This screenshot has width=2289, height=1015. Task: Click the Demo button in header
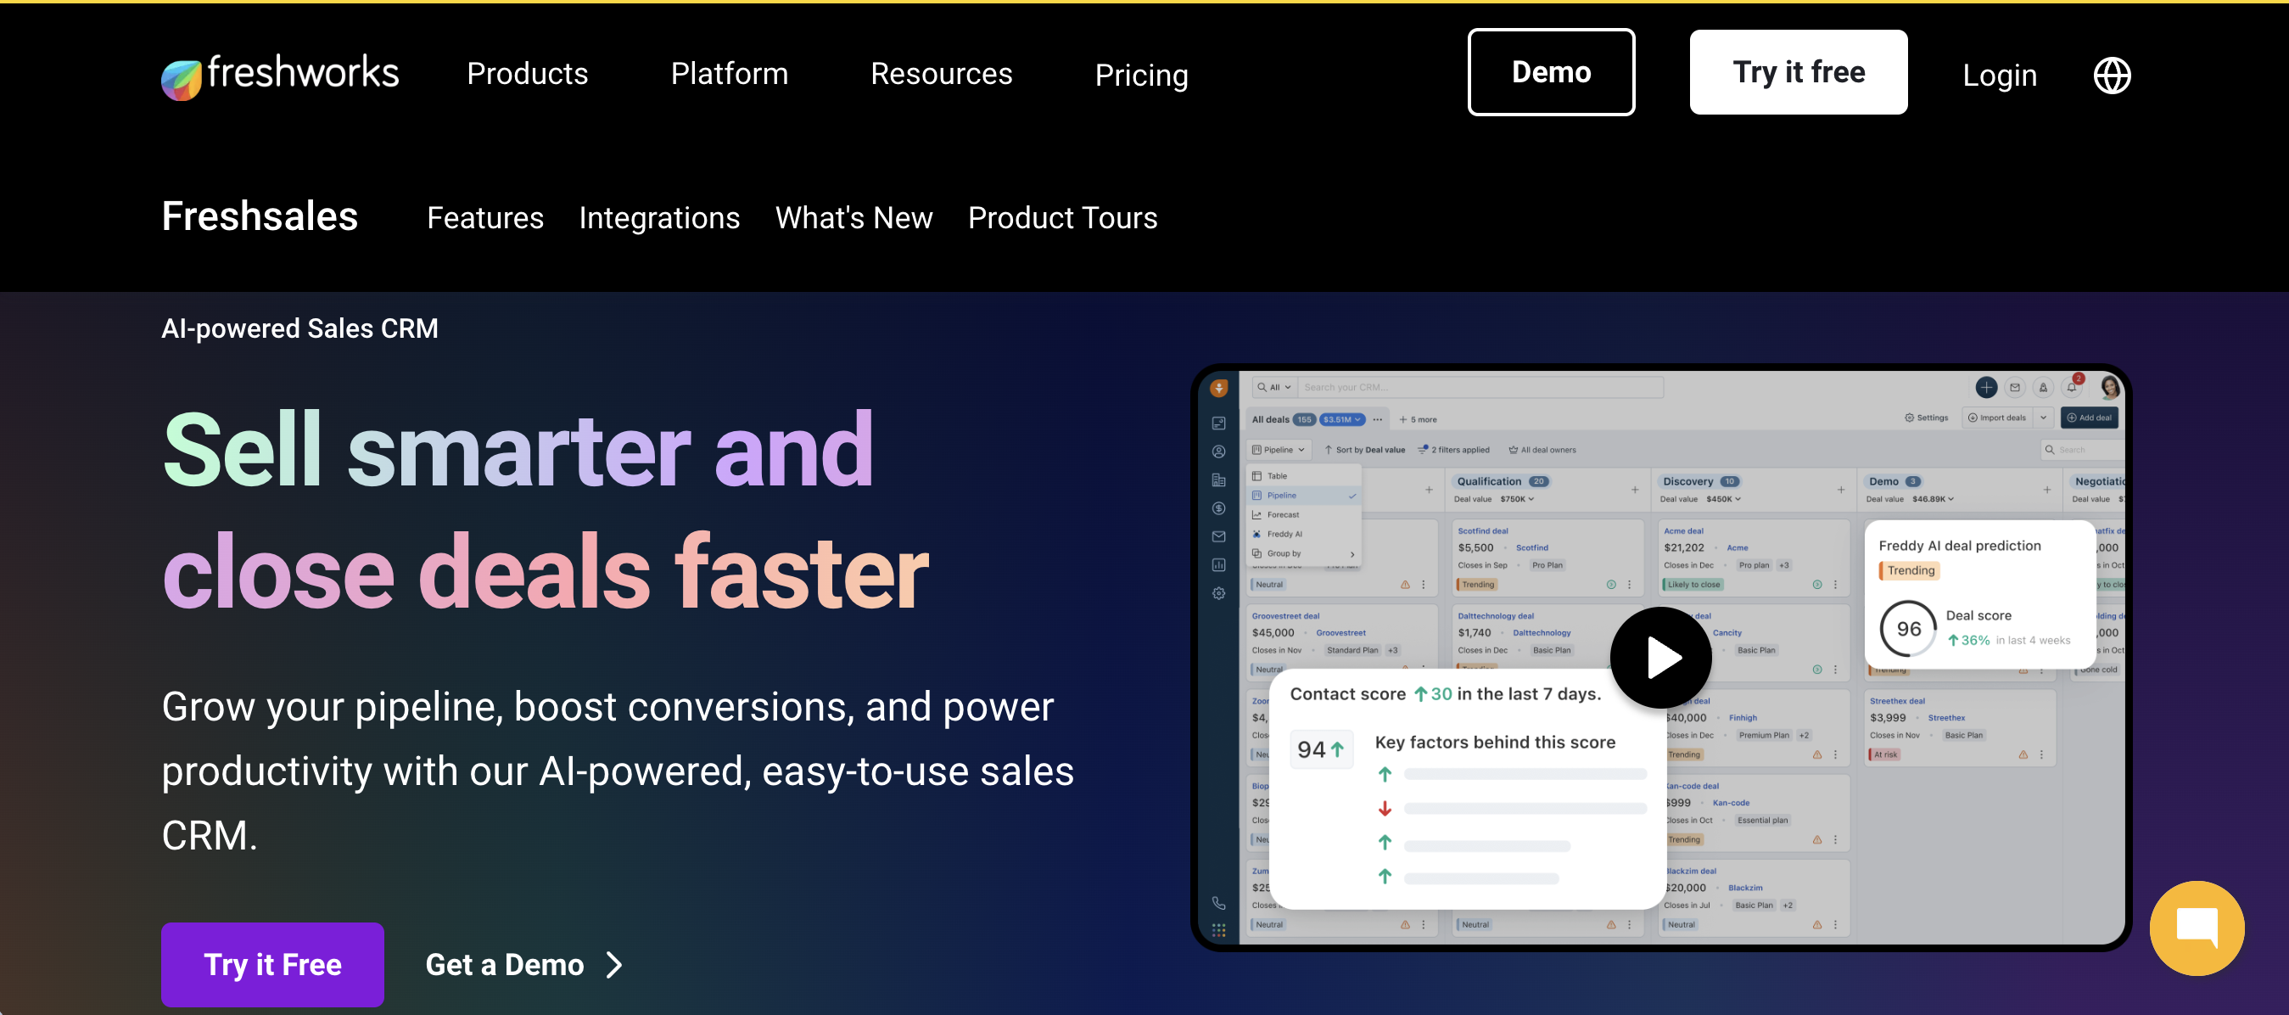pos(1551,72)
